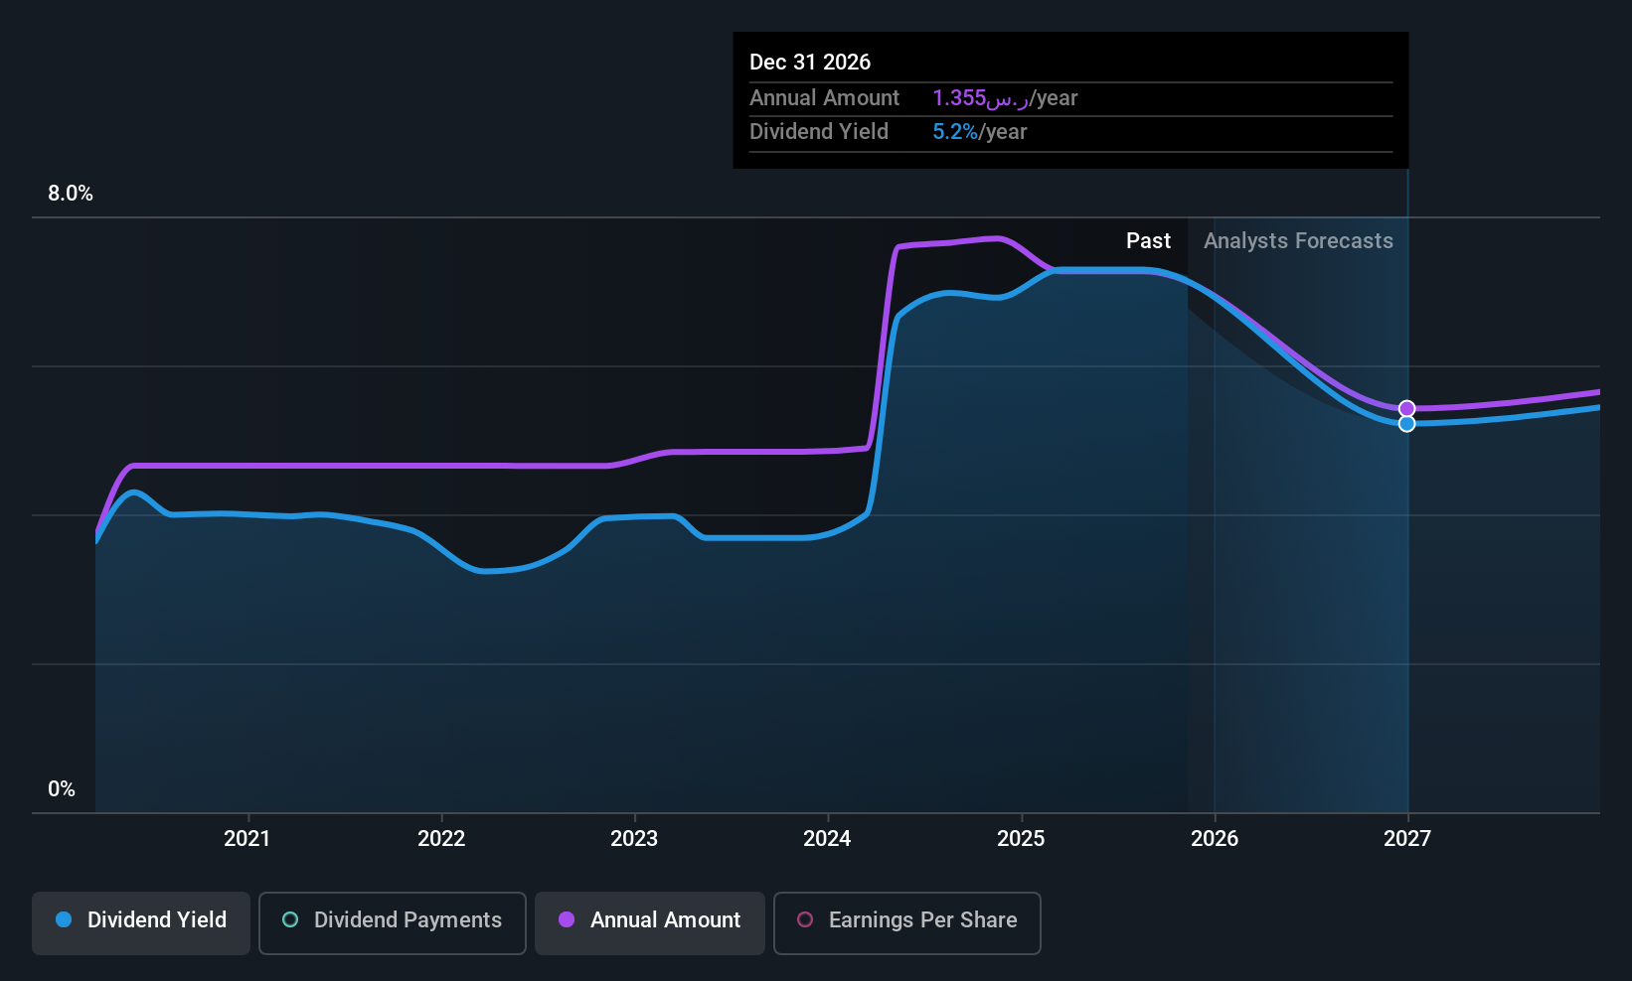1632x981 pixels.
Task: Click the 2023 x-axis label
Action: (x=634, y=839)
